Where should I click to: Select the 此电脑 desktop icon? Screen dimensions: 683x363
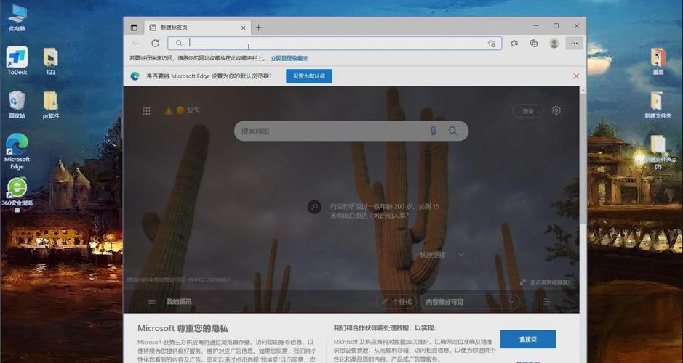[17, 18]
